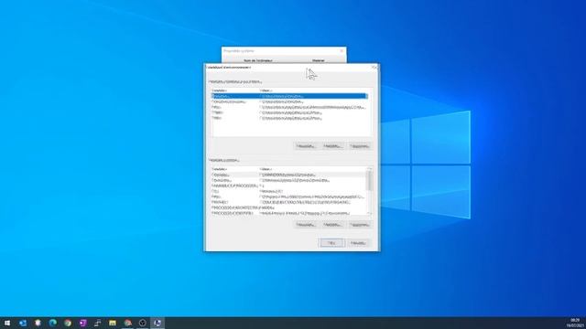Close the Propriétés système window behind
The width and height of the screenshot is (586, 329).
point(342,51)
